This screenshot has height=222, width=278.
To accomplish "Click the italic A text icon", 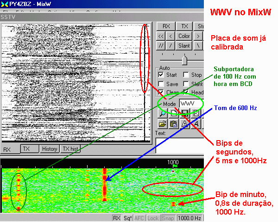I will [196, 124].
